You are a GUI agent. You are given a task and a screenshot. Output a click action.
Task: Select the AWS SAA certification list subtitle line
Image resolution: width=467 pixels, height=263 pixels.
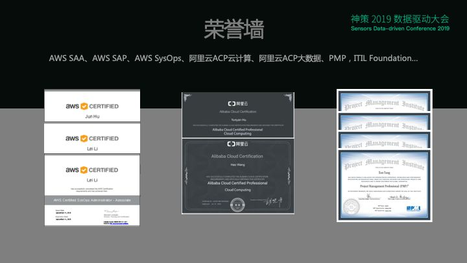(233, 58)
